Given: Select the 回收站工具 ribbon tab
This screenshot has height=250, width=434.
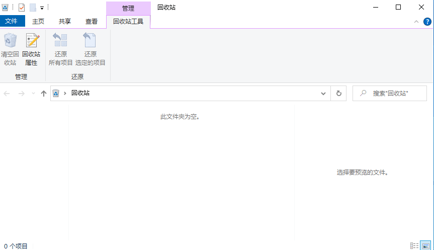Looking at the screenshot, I should tap(128, 22).
